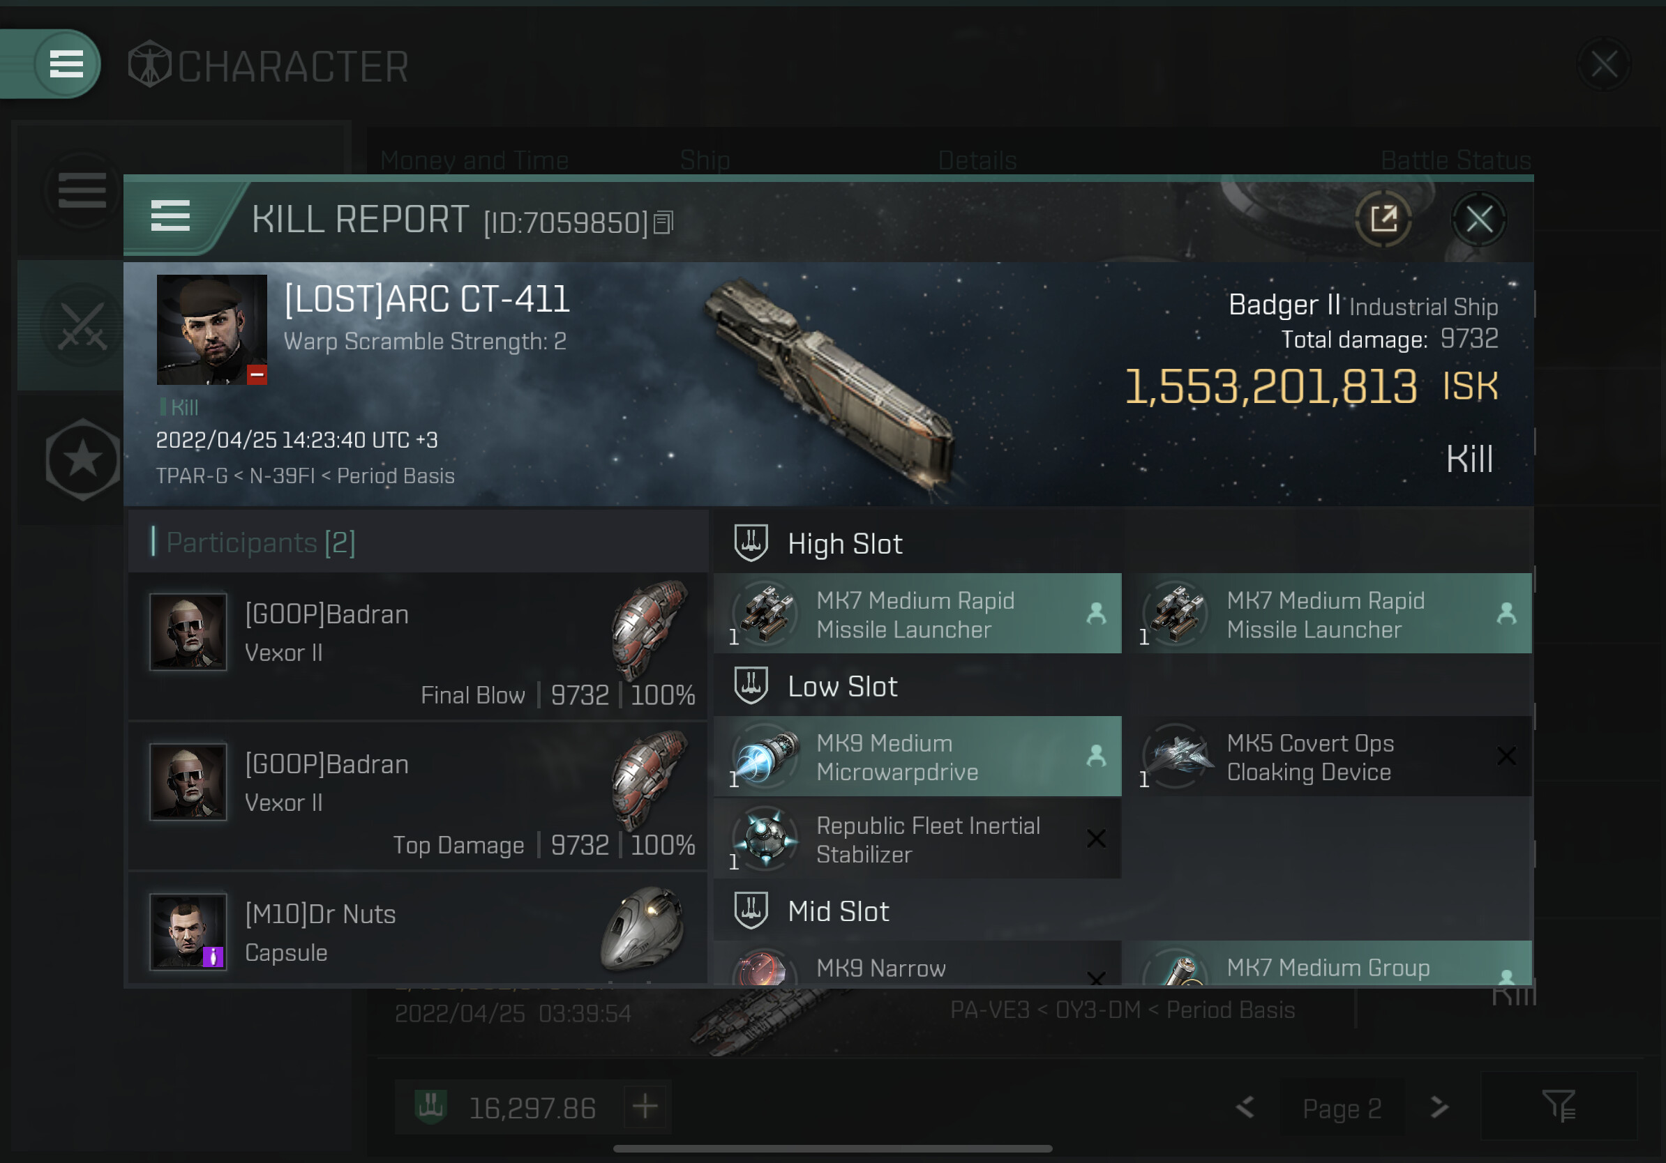Open the filter icon at bottom right
Screen dimensions: 1666x1163
coord(1559,1106)
